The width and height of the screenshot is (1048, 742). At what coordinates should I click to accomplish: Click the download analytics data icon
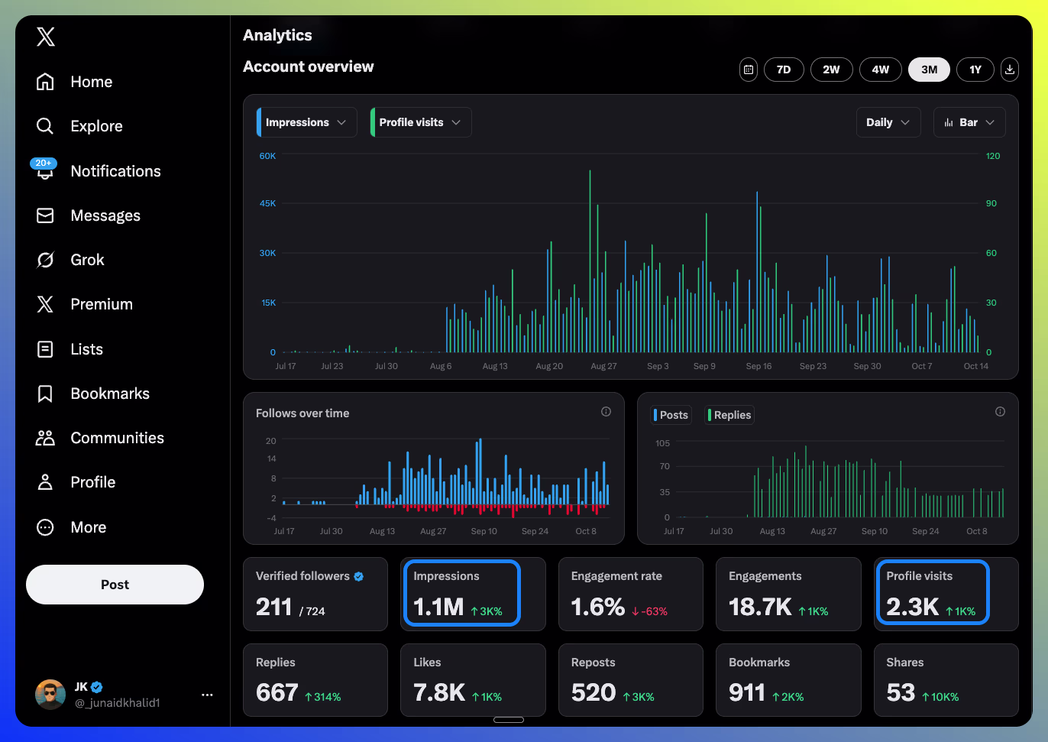[1010, 70]
